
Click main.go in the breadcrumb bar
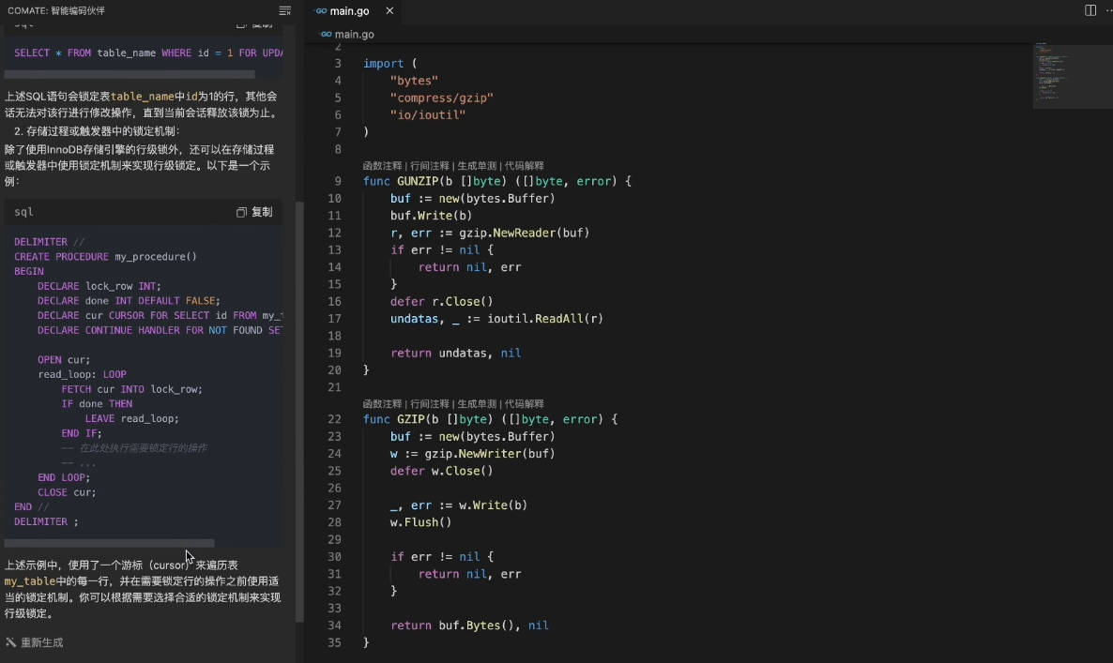(x=354, y=34)
